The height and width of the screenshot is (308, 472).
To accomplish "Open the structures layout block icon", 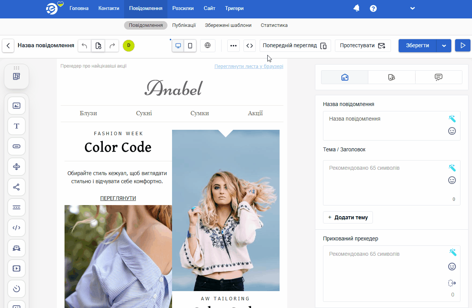I will pos(17,76).
